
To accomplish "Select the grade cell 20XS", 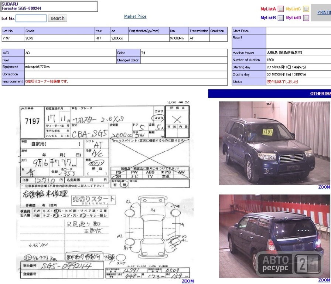I will pos(60,38).
